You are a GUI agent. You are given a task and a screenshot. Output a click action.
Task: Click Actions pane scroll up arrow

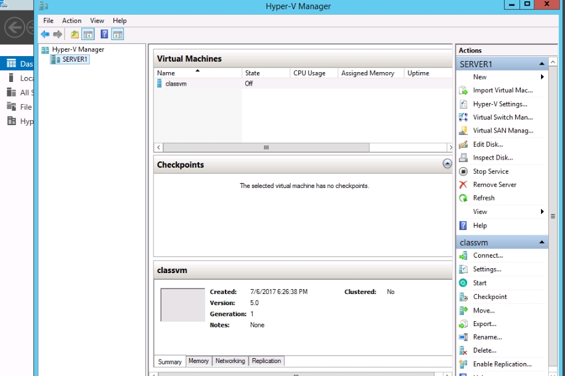pos(553,62)
